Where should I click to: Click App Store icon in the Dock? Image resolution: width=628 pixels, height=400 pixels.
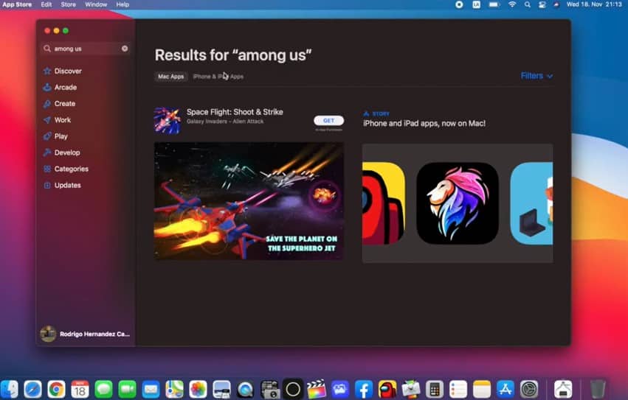point(505,389)
